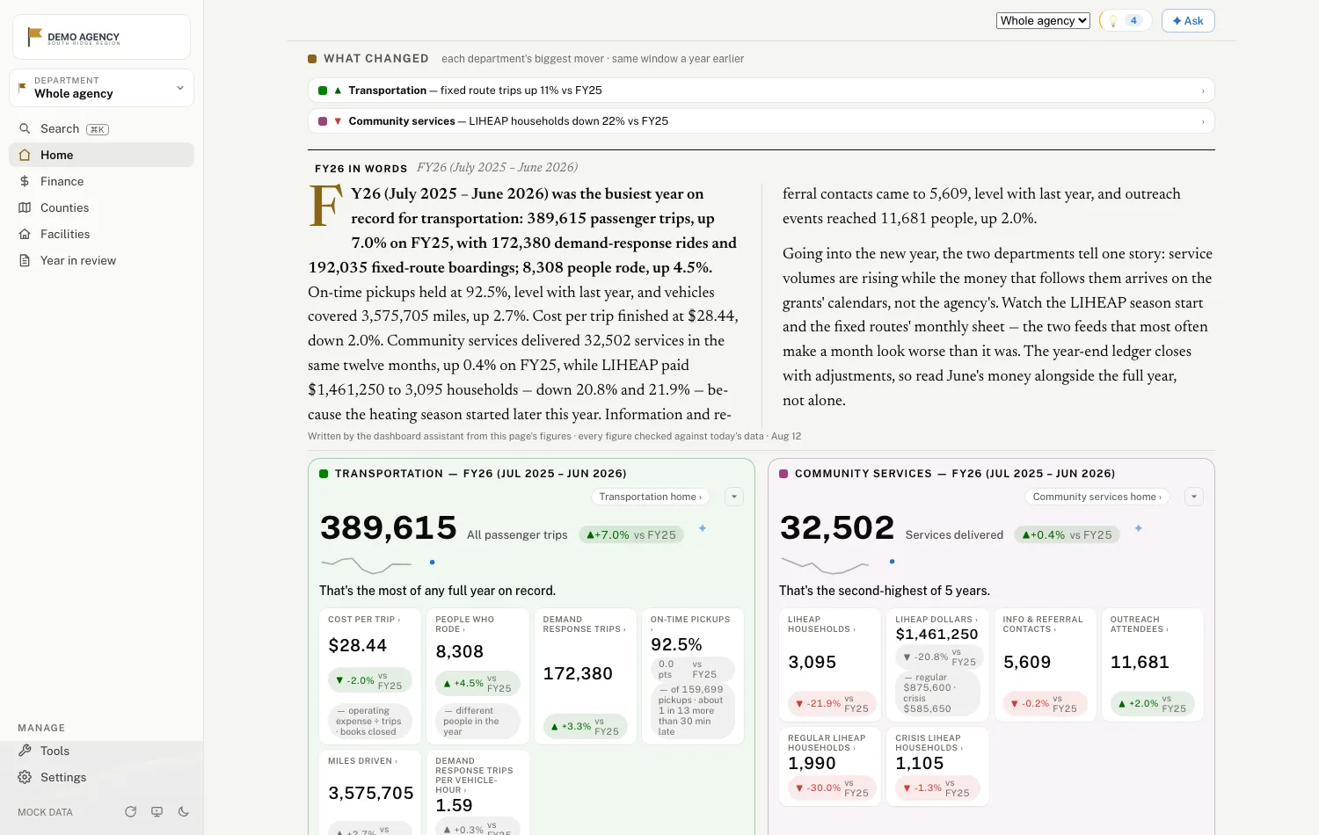The image size is (1319, 835).
Task: Open the Demand Response Trips metric link
Action: (585, 624)
